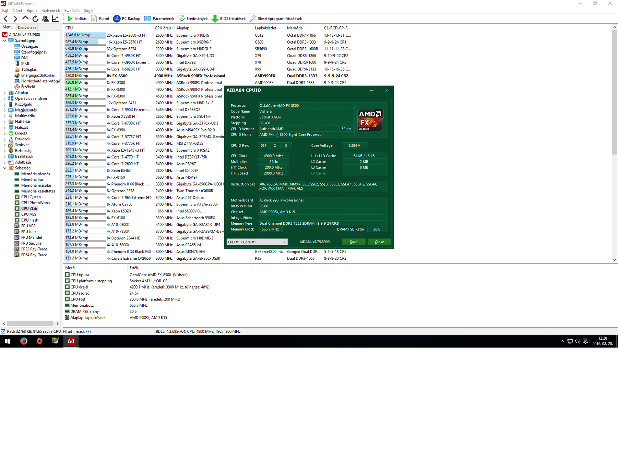Open the Súgó help menu
This screenshot has height=459, width=618.
point(88,11)
